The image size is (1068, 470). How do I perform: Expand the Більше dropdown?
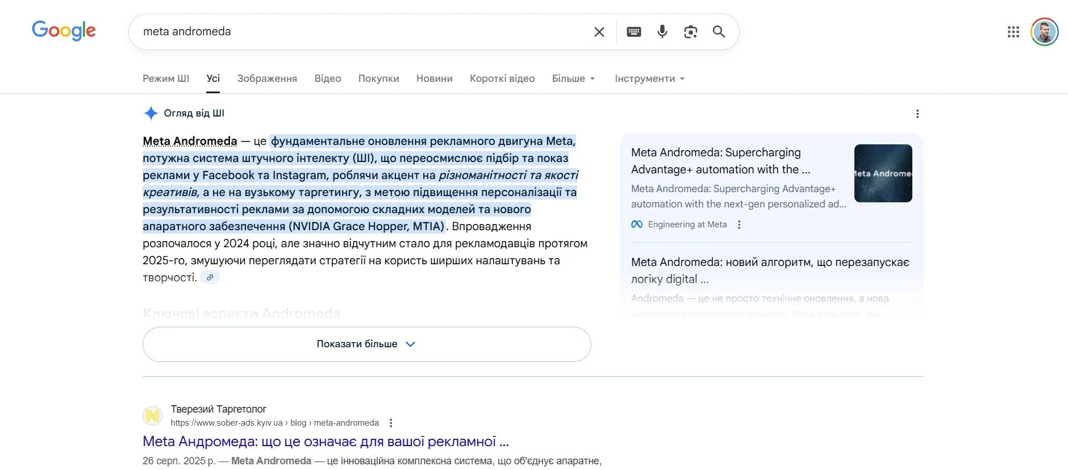(x=574, y=78)
